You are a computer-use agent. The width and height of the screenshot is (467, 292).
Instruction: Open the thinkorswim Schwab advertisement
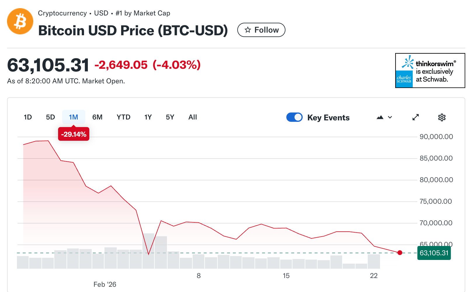435,71
